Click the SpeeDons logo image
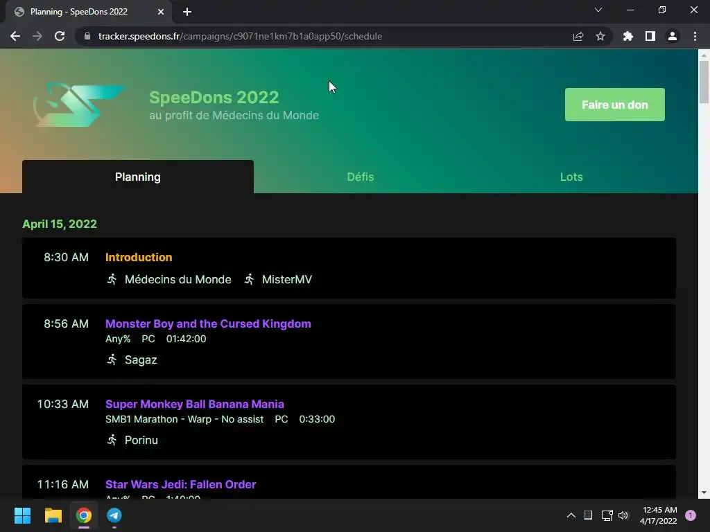 79,105
